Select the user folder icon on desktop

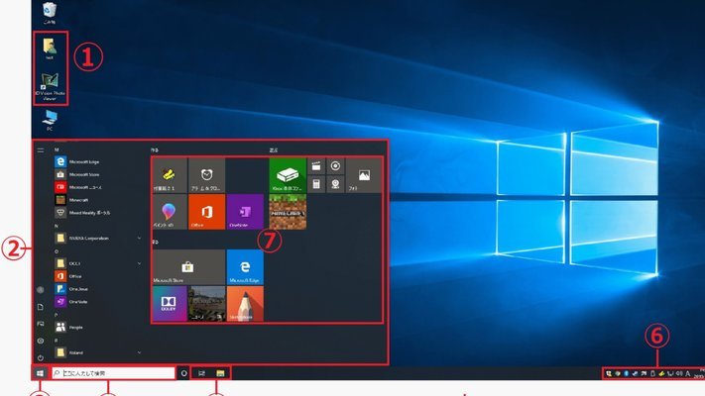point(50,49)
